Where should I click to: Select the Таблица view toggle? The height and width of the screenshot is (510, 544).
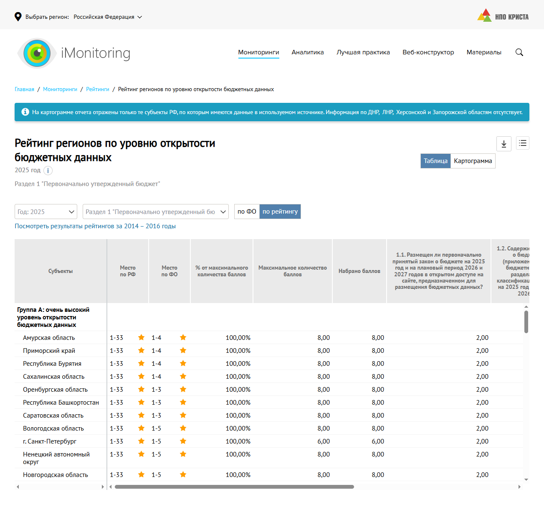(435, 161)
